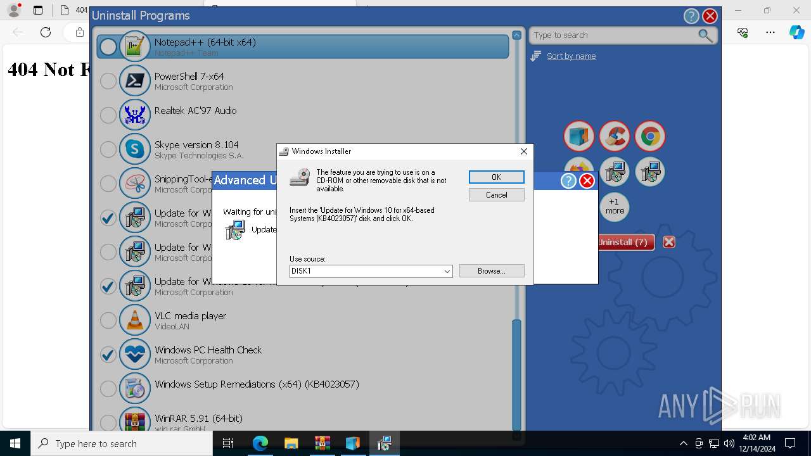The height and width of the screenshot is (456, 811).
Task: Open WinRAR from the taskbar
Action: click(322, 443)
